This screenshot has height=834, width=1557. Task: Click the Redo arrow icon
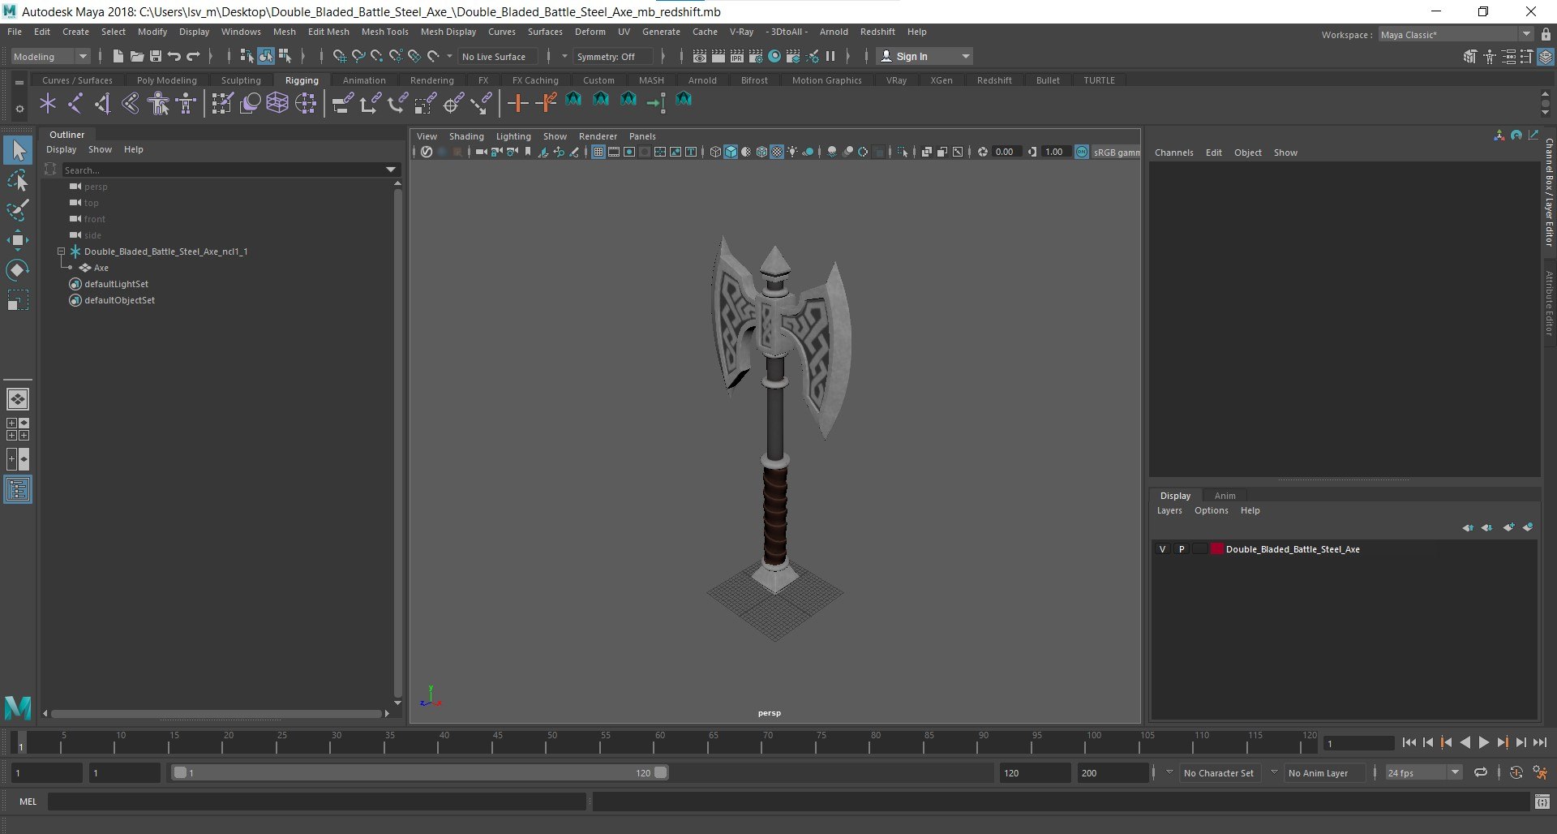click(x=193, y=56)
